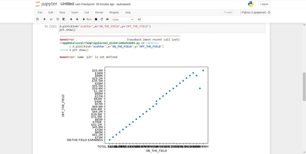Click the Python logo icon
The image size is (306, 154).
pos(251,4)
